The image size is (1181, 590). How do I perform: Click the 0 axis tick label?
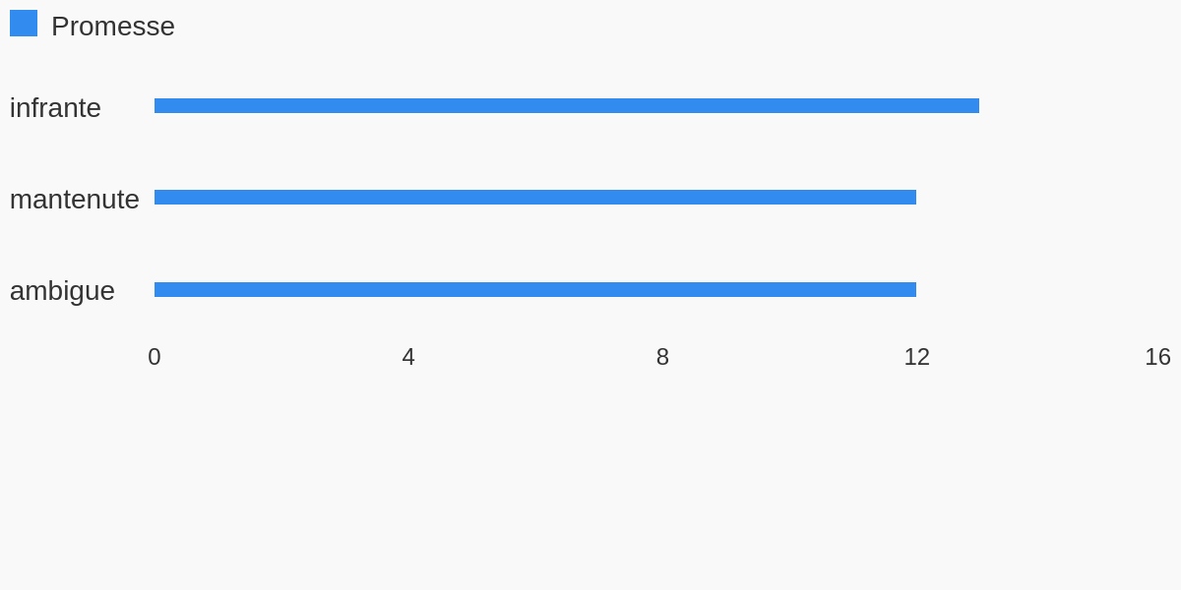tap(155, 357)
